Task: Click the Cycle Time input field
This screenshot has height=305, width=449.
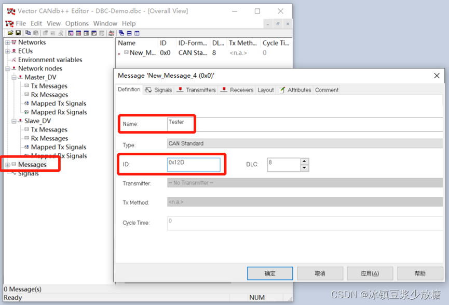Action: (305, 223)
